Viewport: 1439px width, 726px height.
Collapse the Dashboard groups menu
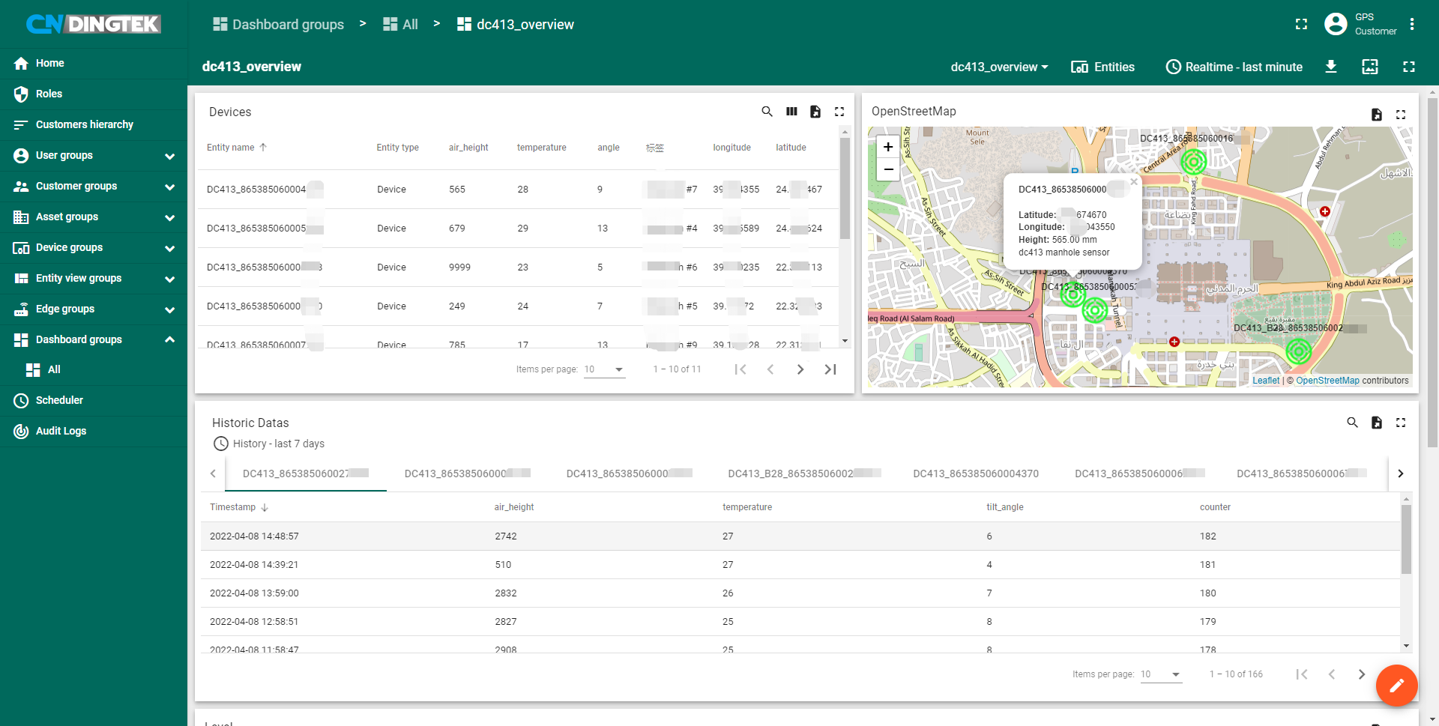94,339
